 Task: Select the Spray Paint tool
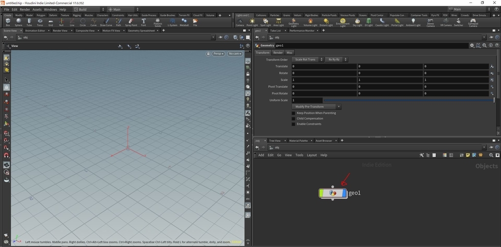point(131,22)
